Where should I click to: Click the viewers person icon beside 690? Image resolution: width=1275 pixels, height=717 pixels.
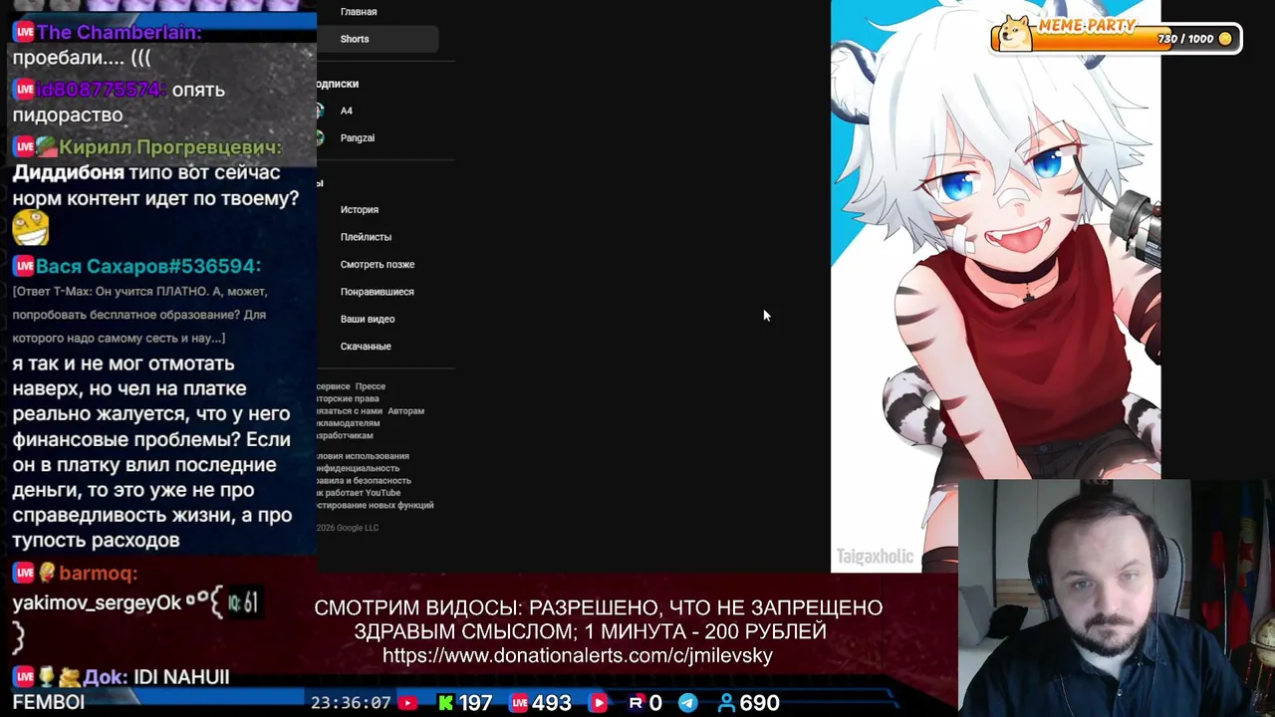[727, 703]
